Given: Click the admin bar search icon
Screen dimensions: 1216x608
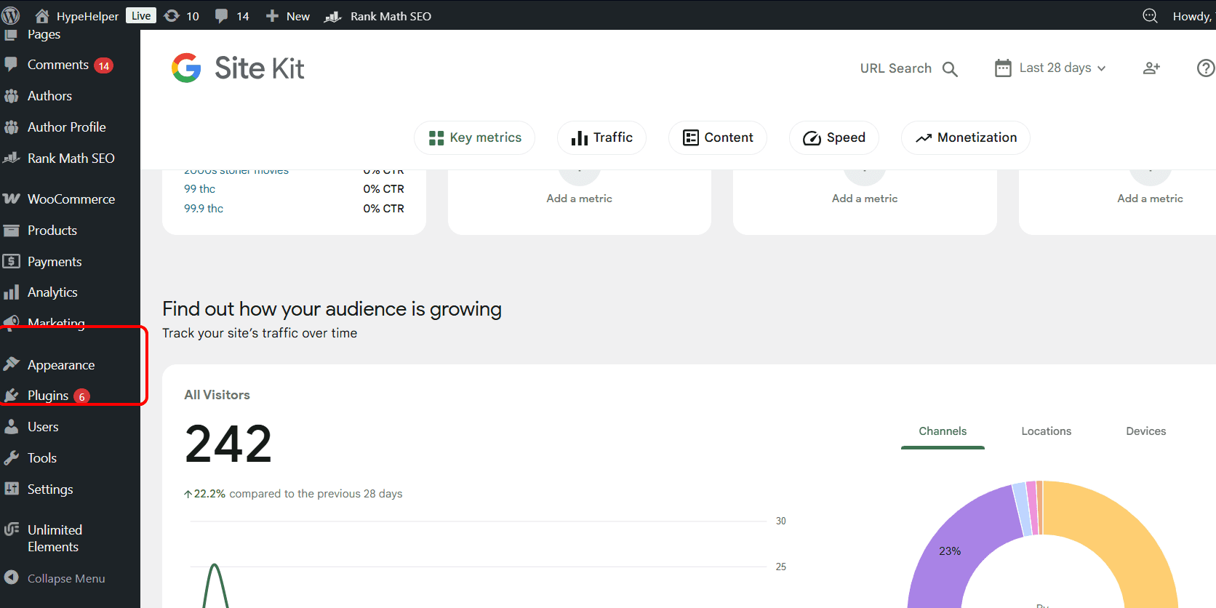Looking at the screenshot, I should (1150, 16).
